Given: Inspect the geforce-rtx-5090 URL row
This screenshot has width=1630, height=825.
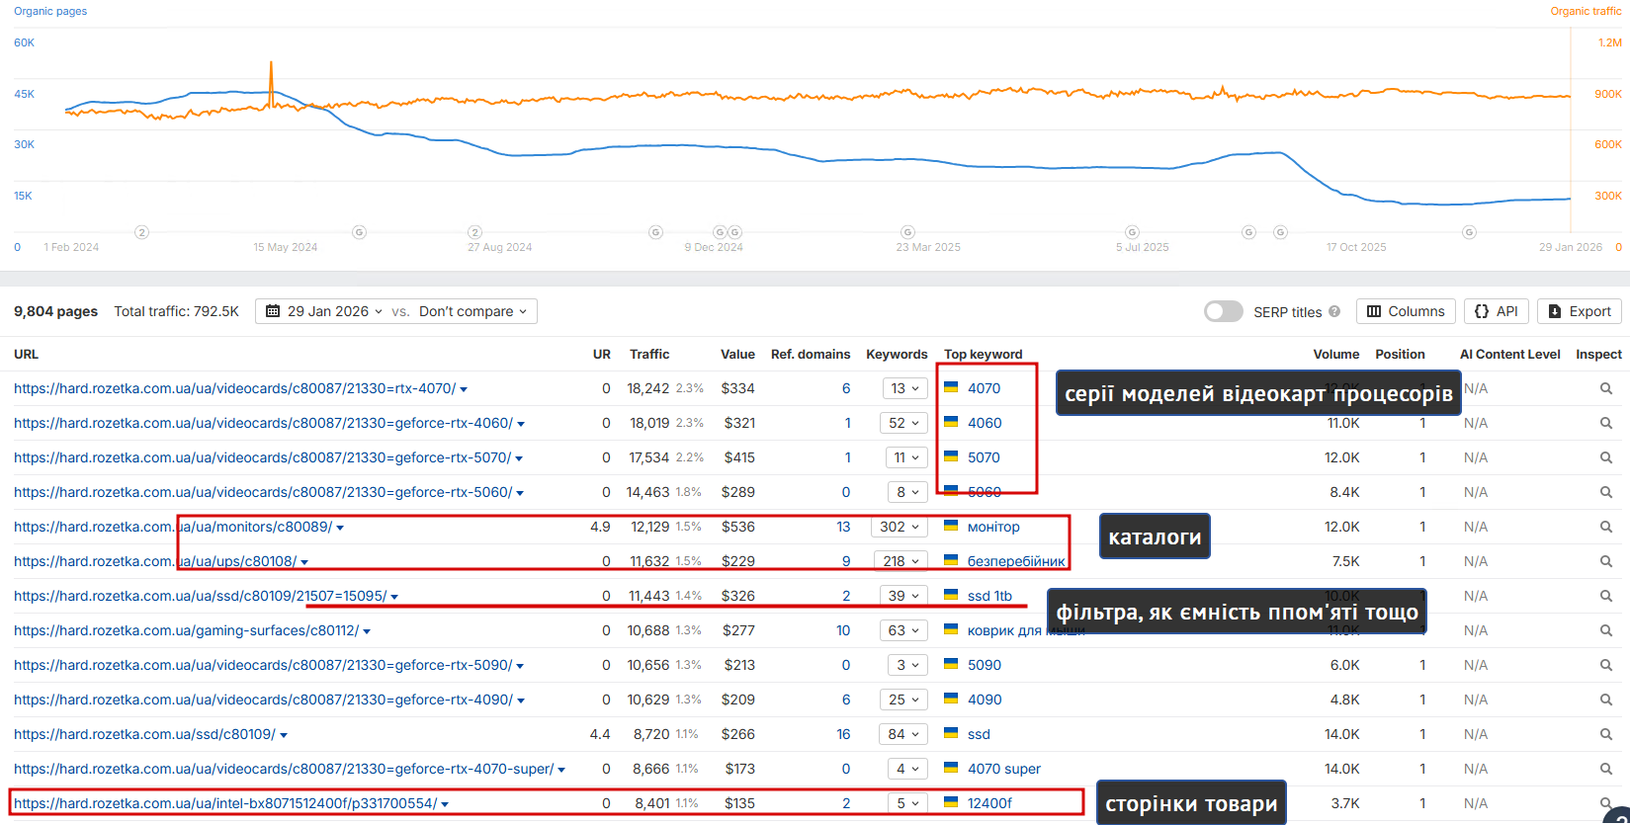Looking at the screenshot, I should (x=1606, y=665).
